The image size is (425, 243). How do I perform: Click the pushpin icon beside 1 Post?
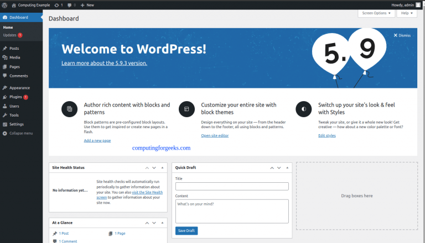[x=55, y=233]
